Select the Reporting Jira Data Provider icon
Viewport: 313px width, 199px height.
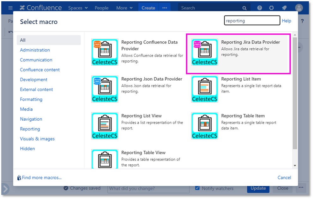click(205, 52)
